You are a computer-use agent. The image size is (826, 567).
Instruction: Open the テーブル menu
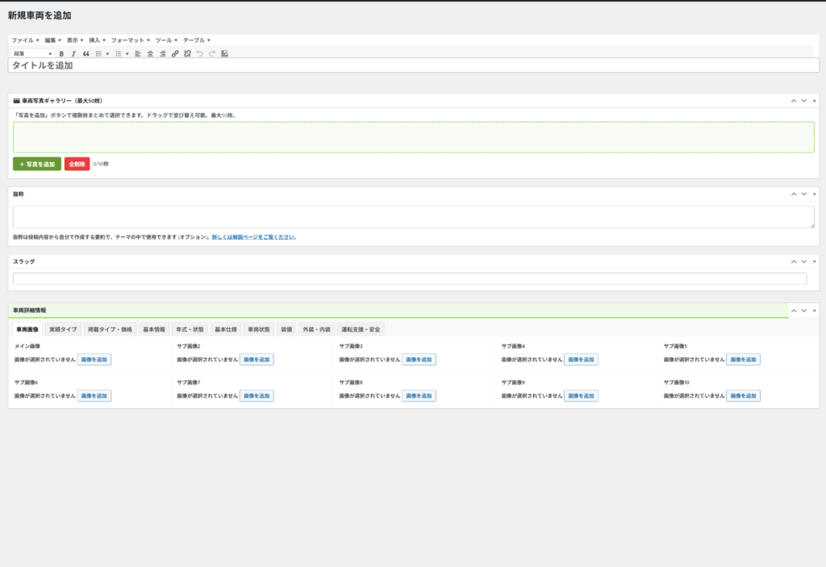coord(197,40)
